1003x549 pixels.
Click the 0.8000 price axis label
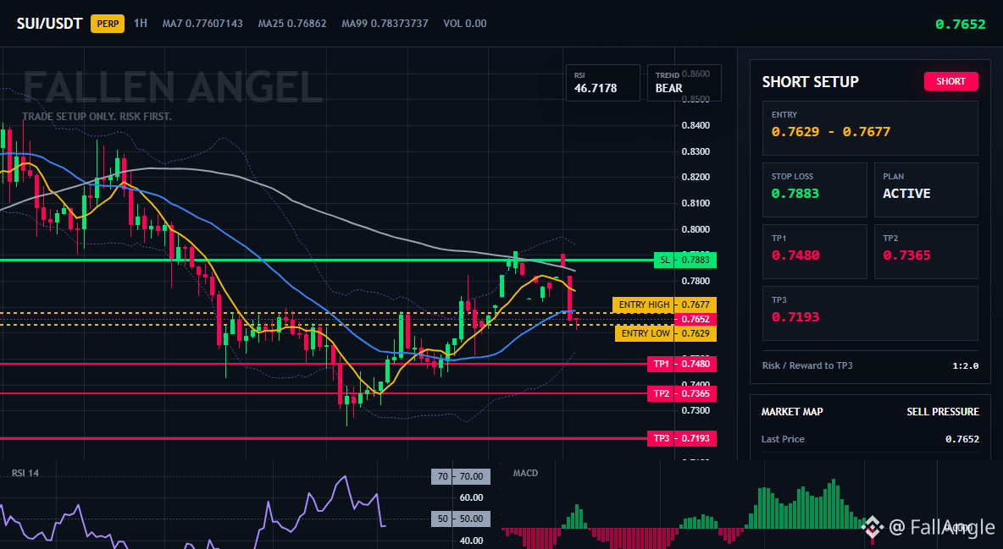(x=695, y=229)
